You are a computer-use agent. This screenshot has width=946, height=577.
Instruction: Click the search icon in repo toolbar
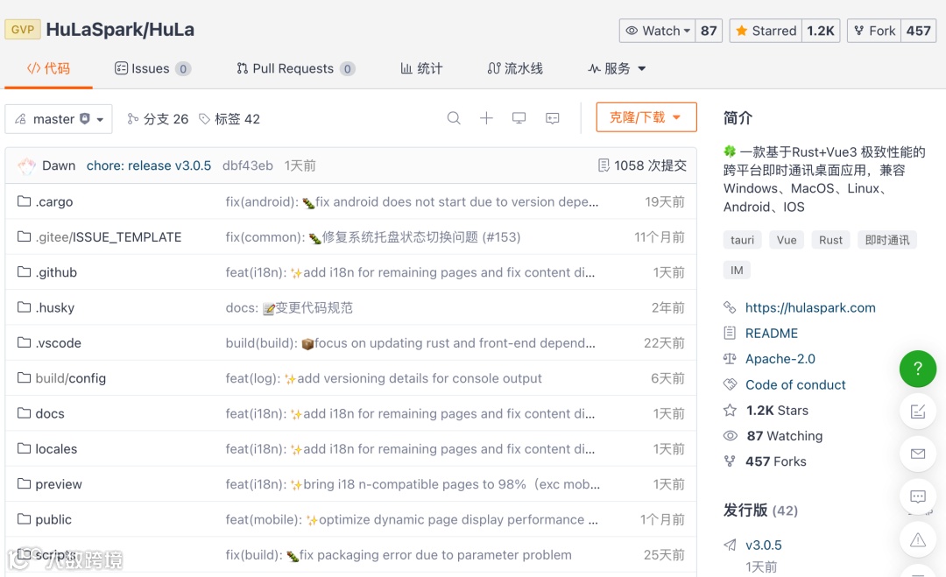tap(454, 118)
